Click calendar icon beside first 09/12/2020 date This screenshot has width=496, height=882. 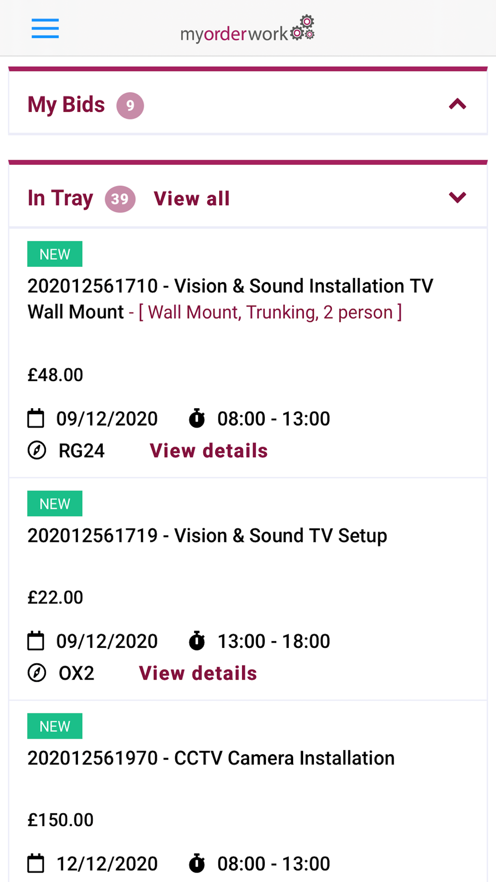pyautogui.click(x=36, y=419)
